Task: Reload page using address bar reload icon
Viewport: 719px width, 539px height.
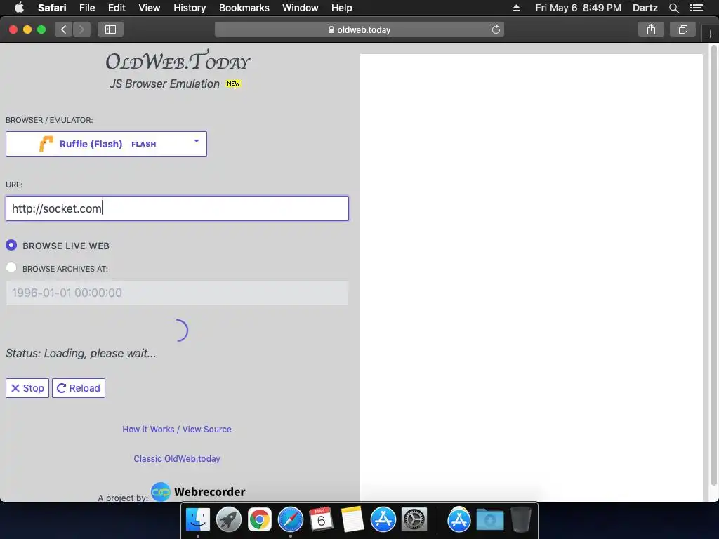Action: pyautogui.click(x=496, y=29)
